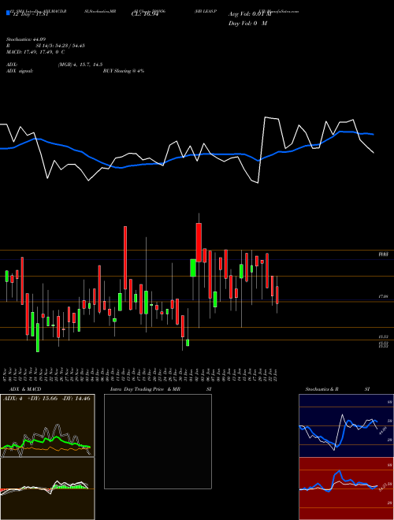Click the lowest green candle on the left
Image resolution: width=394 pixels, height=520 pixels.
pos(38,337)
